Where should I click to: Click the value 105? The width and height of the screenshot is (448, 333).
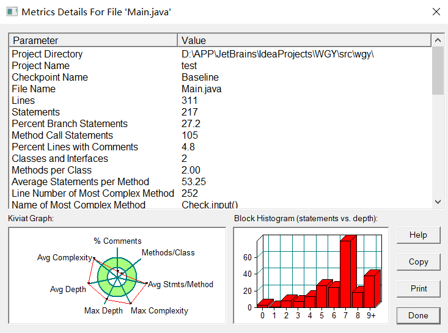tap(189, 136)
